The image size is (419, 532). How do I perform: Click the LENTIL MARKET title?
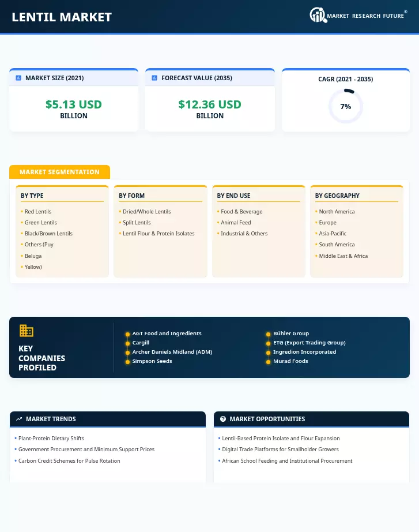[x=62, y=17]
